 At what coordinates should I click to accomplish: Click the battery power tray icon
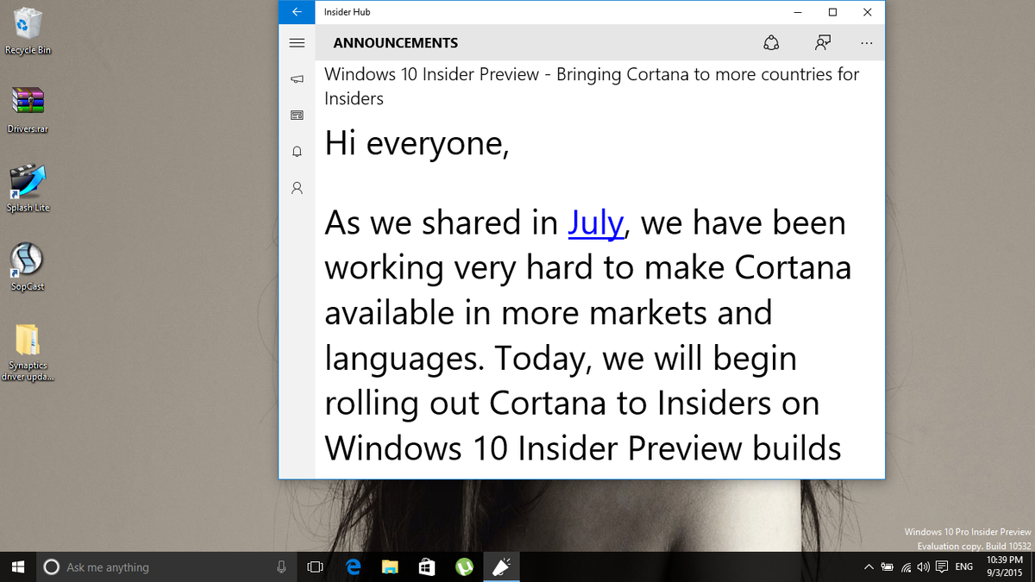click(888, 566)
